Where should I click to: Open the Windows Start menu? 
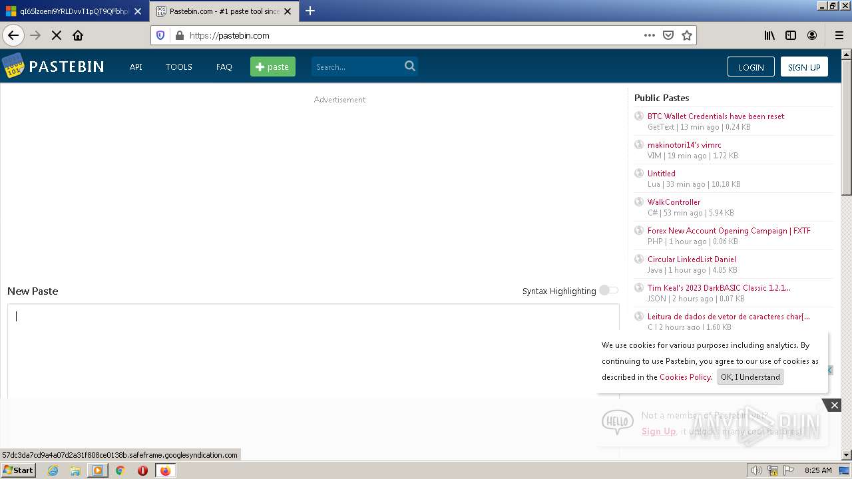coord(19,470)
